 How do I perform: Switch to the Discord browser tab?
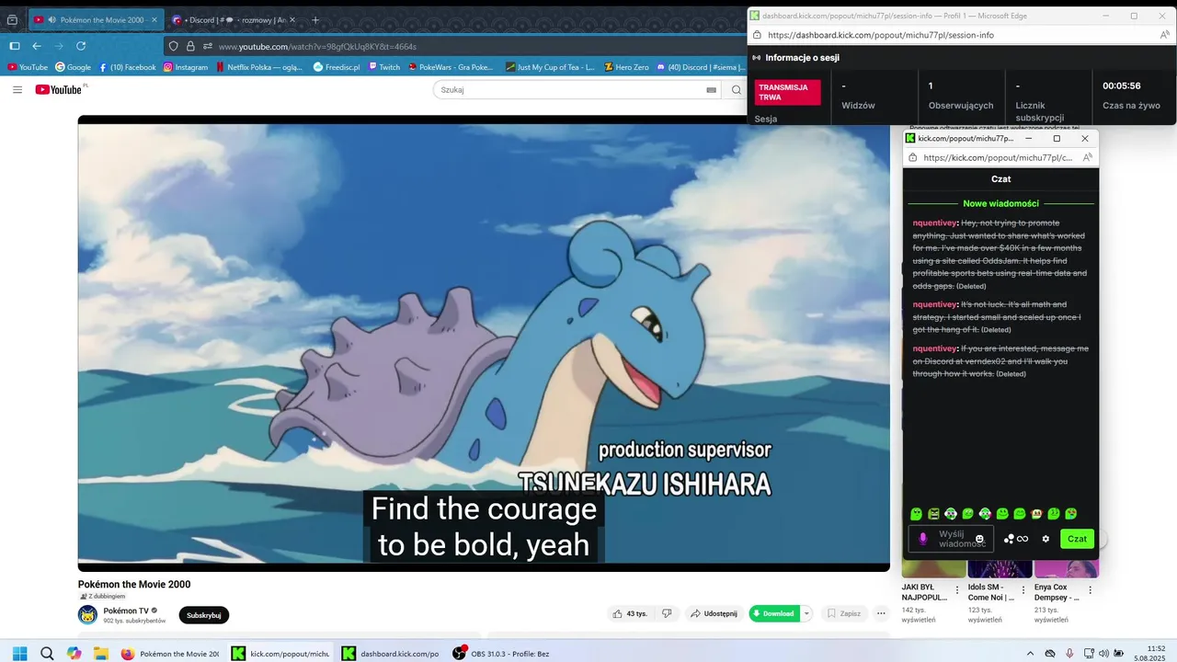click(233, 19)
